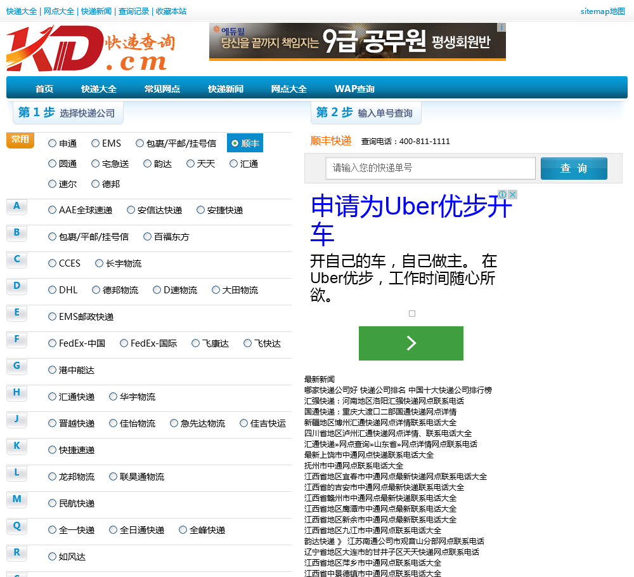Image resolution: width=634 pixels, height=577 pixels.
Task: Choose the 天天 courier radio button
Action: (x=190, y=164)
